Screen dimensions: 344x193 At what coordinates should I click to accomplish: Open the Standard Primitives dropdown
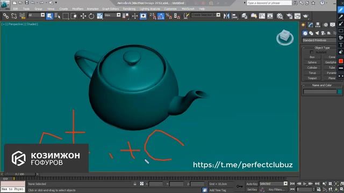click(x=319, y=40)
